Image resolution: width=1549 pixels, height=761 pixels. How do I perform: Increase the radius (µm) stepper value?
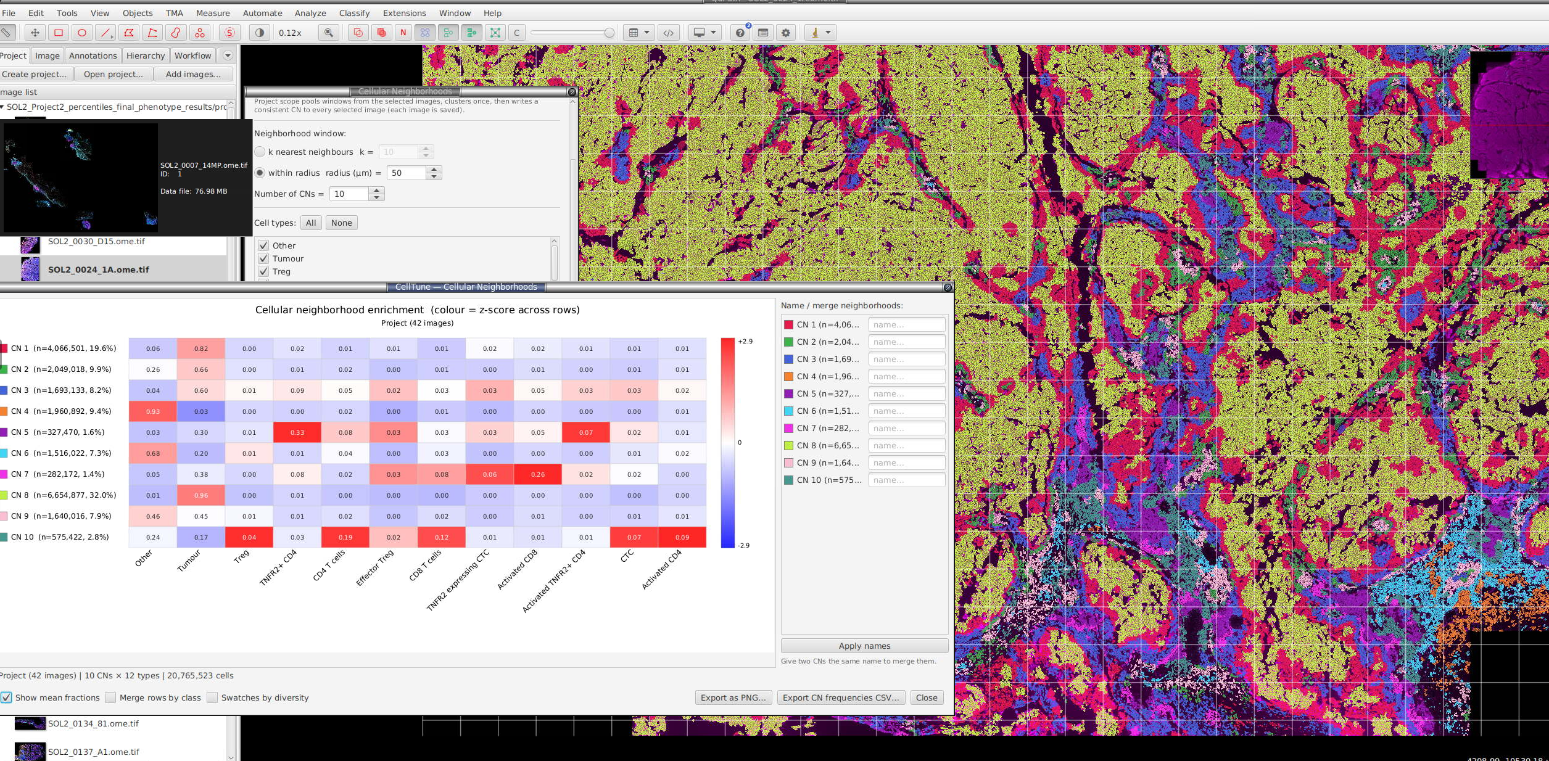pyautogui.click(x=434, y=170)
